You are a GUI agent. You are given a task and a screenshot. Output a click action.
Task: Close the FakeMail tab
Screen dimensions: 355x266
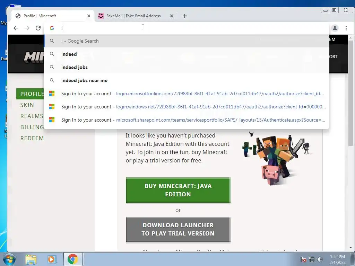pos(172,16)
